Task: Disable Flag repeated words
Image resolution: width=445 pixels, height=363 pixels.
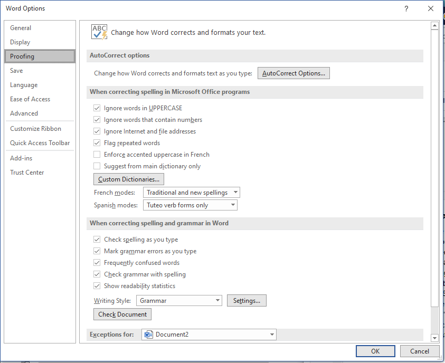Action: (x=97, y=142)
